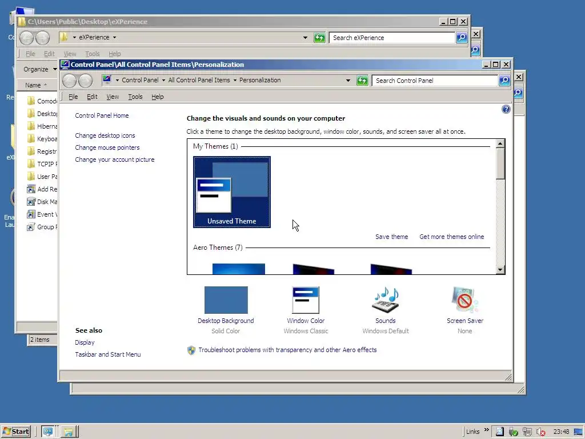This screenshot has height=439, width=585.
Task: Open the Sounds settings icon
Action: 386,300
